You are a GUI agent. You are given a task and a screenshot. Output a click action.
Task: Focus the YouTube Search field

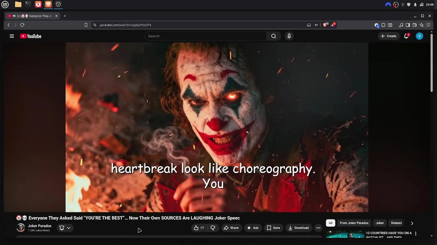point(206,36)
